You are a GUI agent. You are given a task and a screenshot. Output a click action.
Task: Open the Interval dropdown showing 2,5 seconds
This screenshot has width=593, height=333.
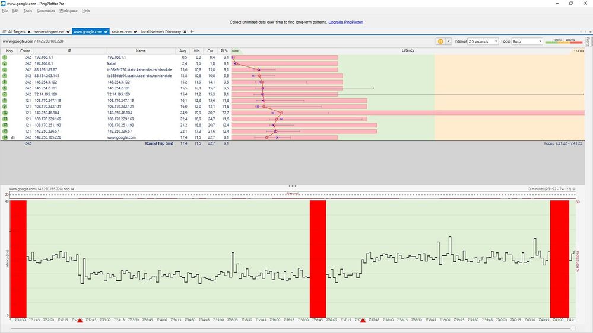pos(483,41)
